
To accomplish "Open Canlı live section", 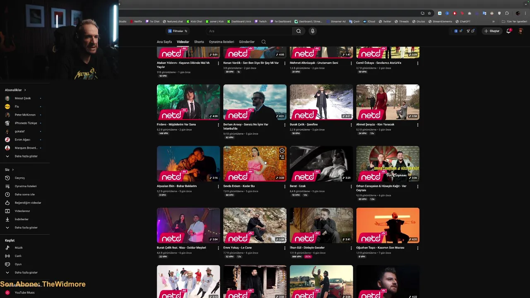I will click(x=18, y=256).
